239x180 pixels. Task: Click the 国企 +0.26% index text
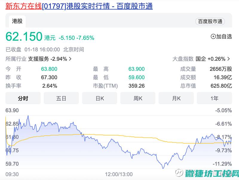coord(211,59)
